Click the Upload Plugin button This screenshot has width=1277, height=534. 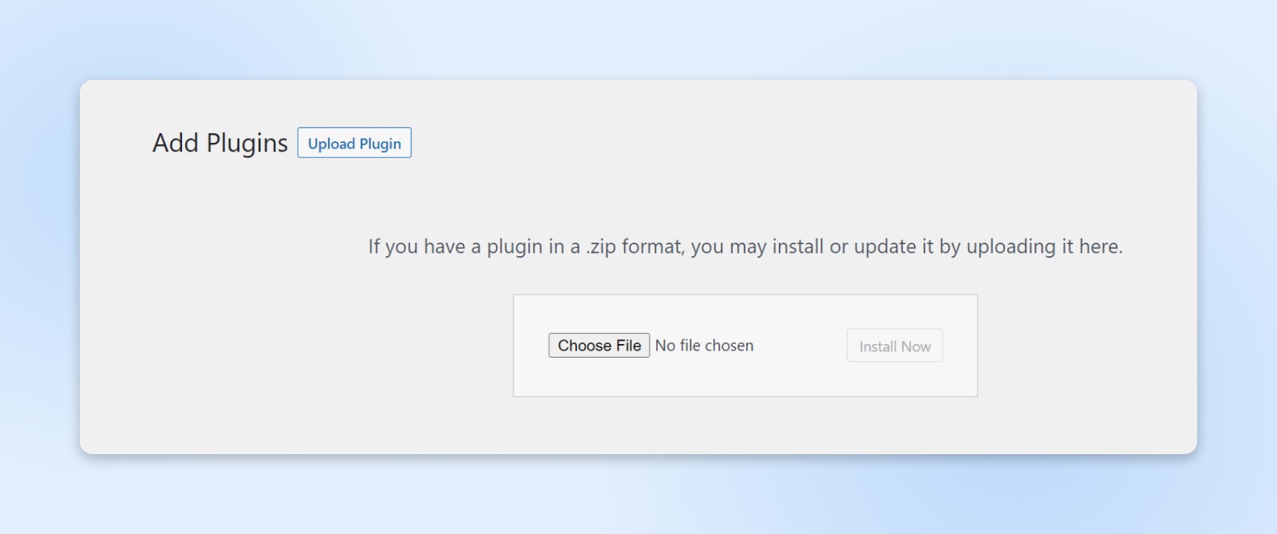click(354, 143)
